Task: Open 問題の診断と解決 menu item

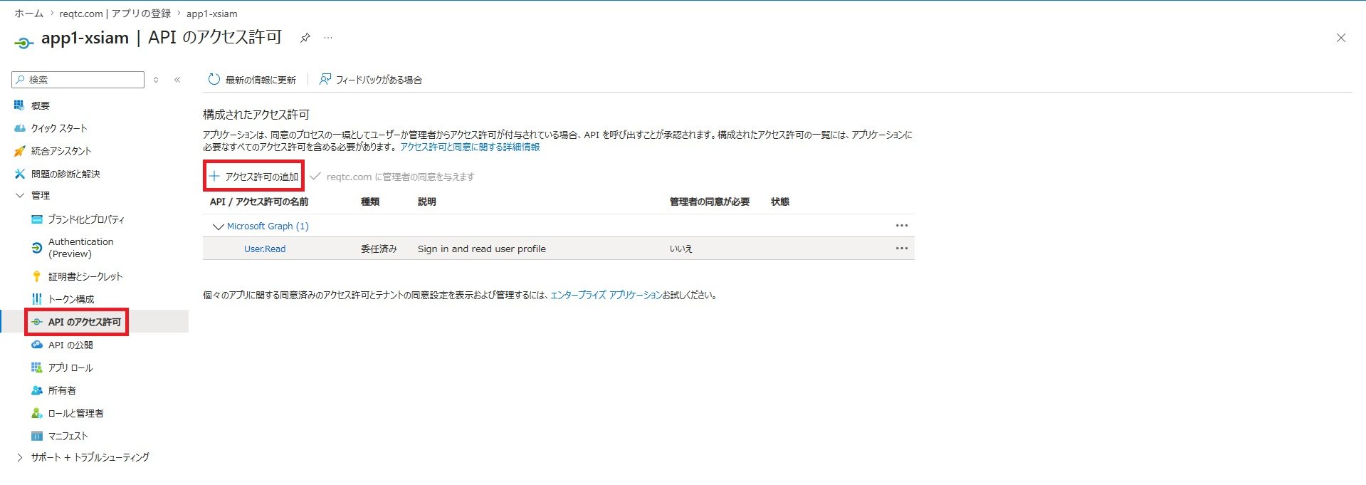Action: (x=65, y=174)
